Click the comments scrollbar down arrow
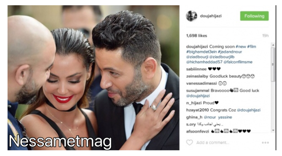This screenshot has width=282, height=156. click(x=273, y=130)
